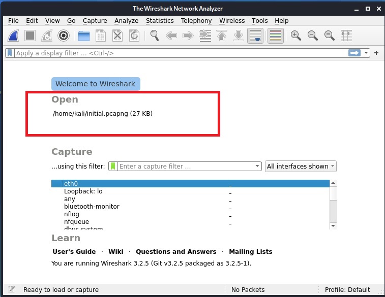The height and width of the screenshot is (297, 385).
Task: Add display filter button plus icon
Action: (x=376, y=53)
